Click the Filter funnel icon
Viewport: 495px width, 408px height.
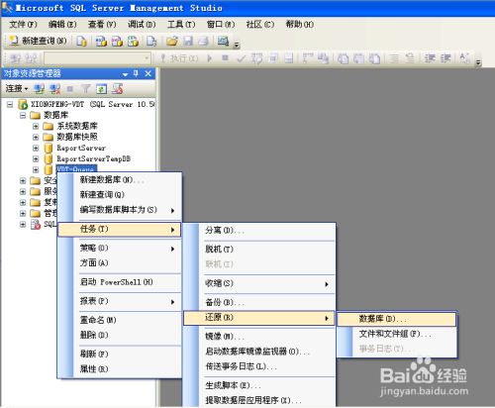[x=86, y=88]
